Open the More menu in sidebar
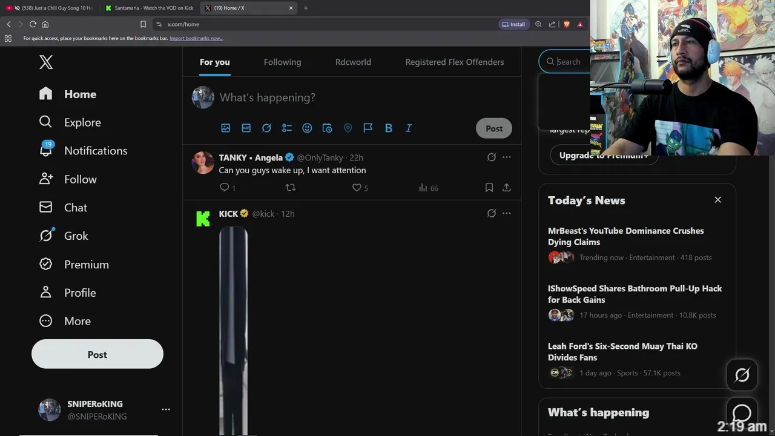The image size is (775, 436). (65, 321)
